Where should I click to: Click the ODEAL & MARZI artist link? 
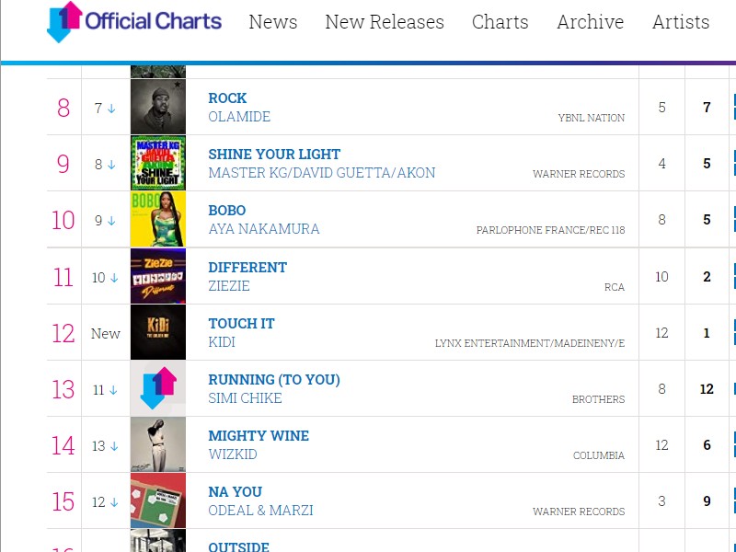tap(260, 511)
